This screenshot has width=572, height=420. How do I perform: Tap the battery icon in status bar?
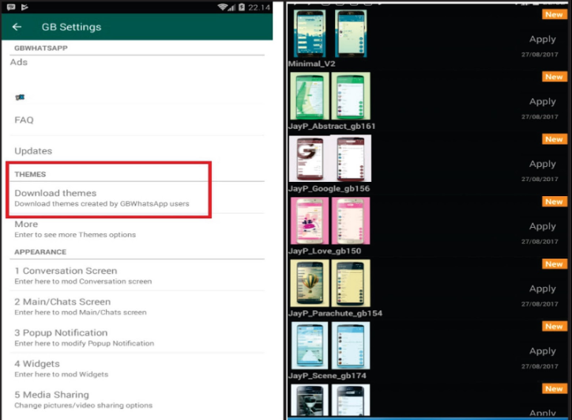coord(242,7)
